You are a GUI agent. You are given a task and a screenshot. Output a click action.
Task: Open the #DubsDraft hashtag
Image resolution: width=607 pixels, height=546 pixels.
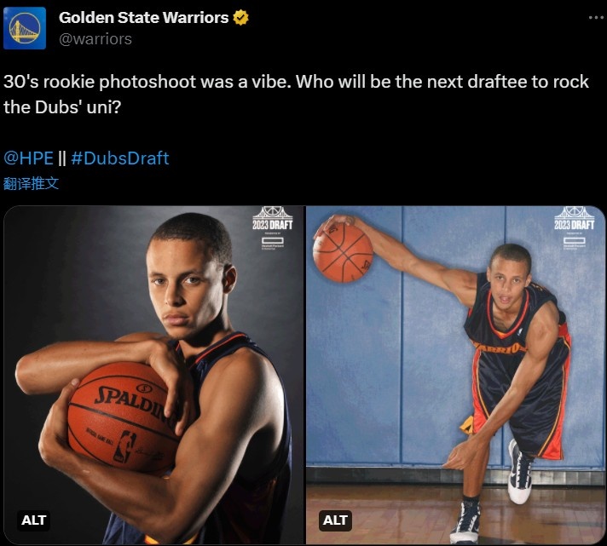[x=120, y=158]
